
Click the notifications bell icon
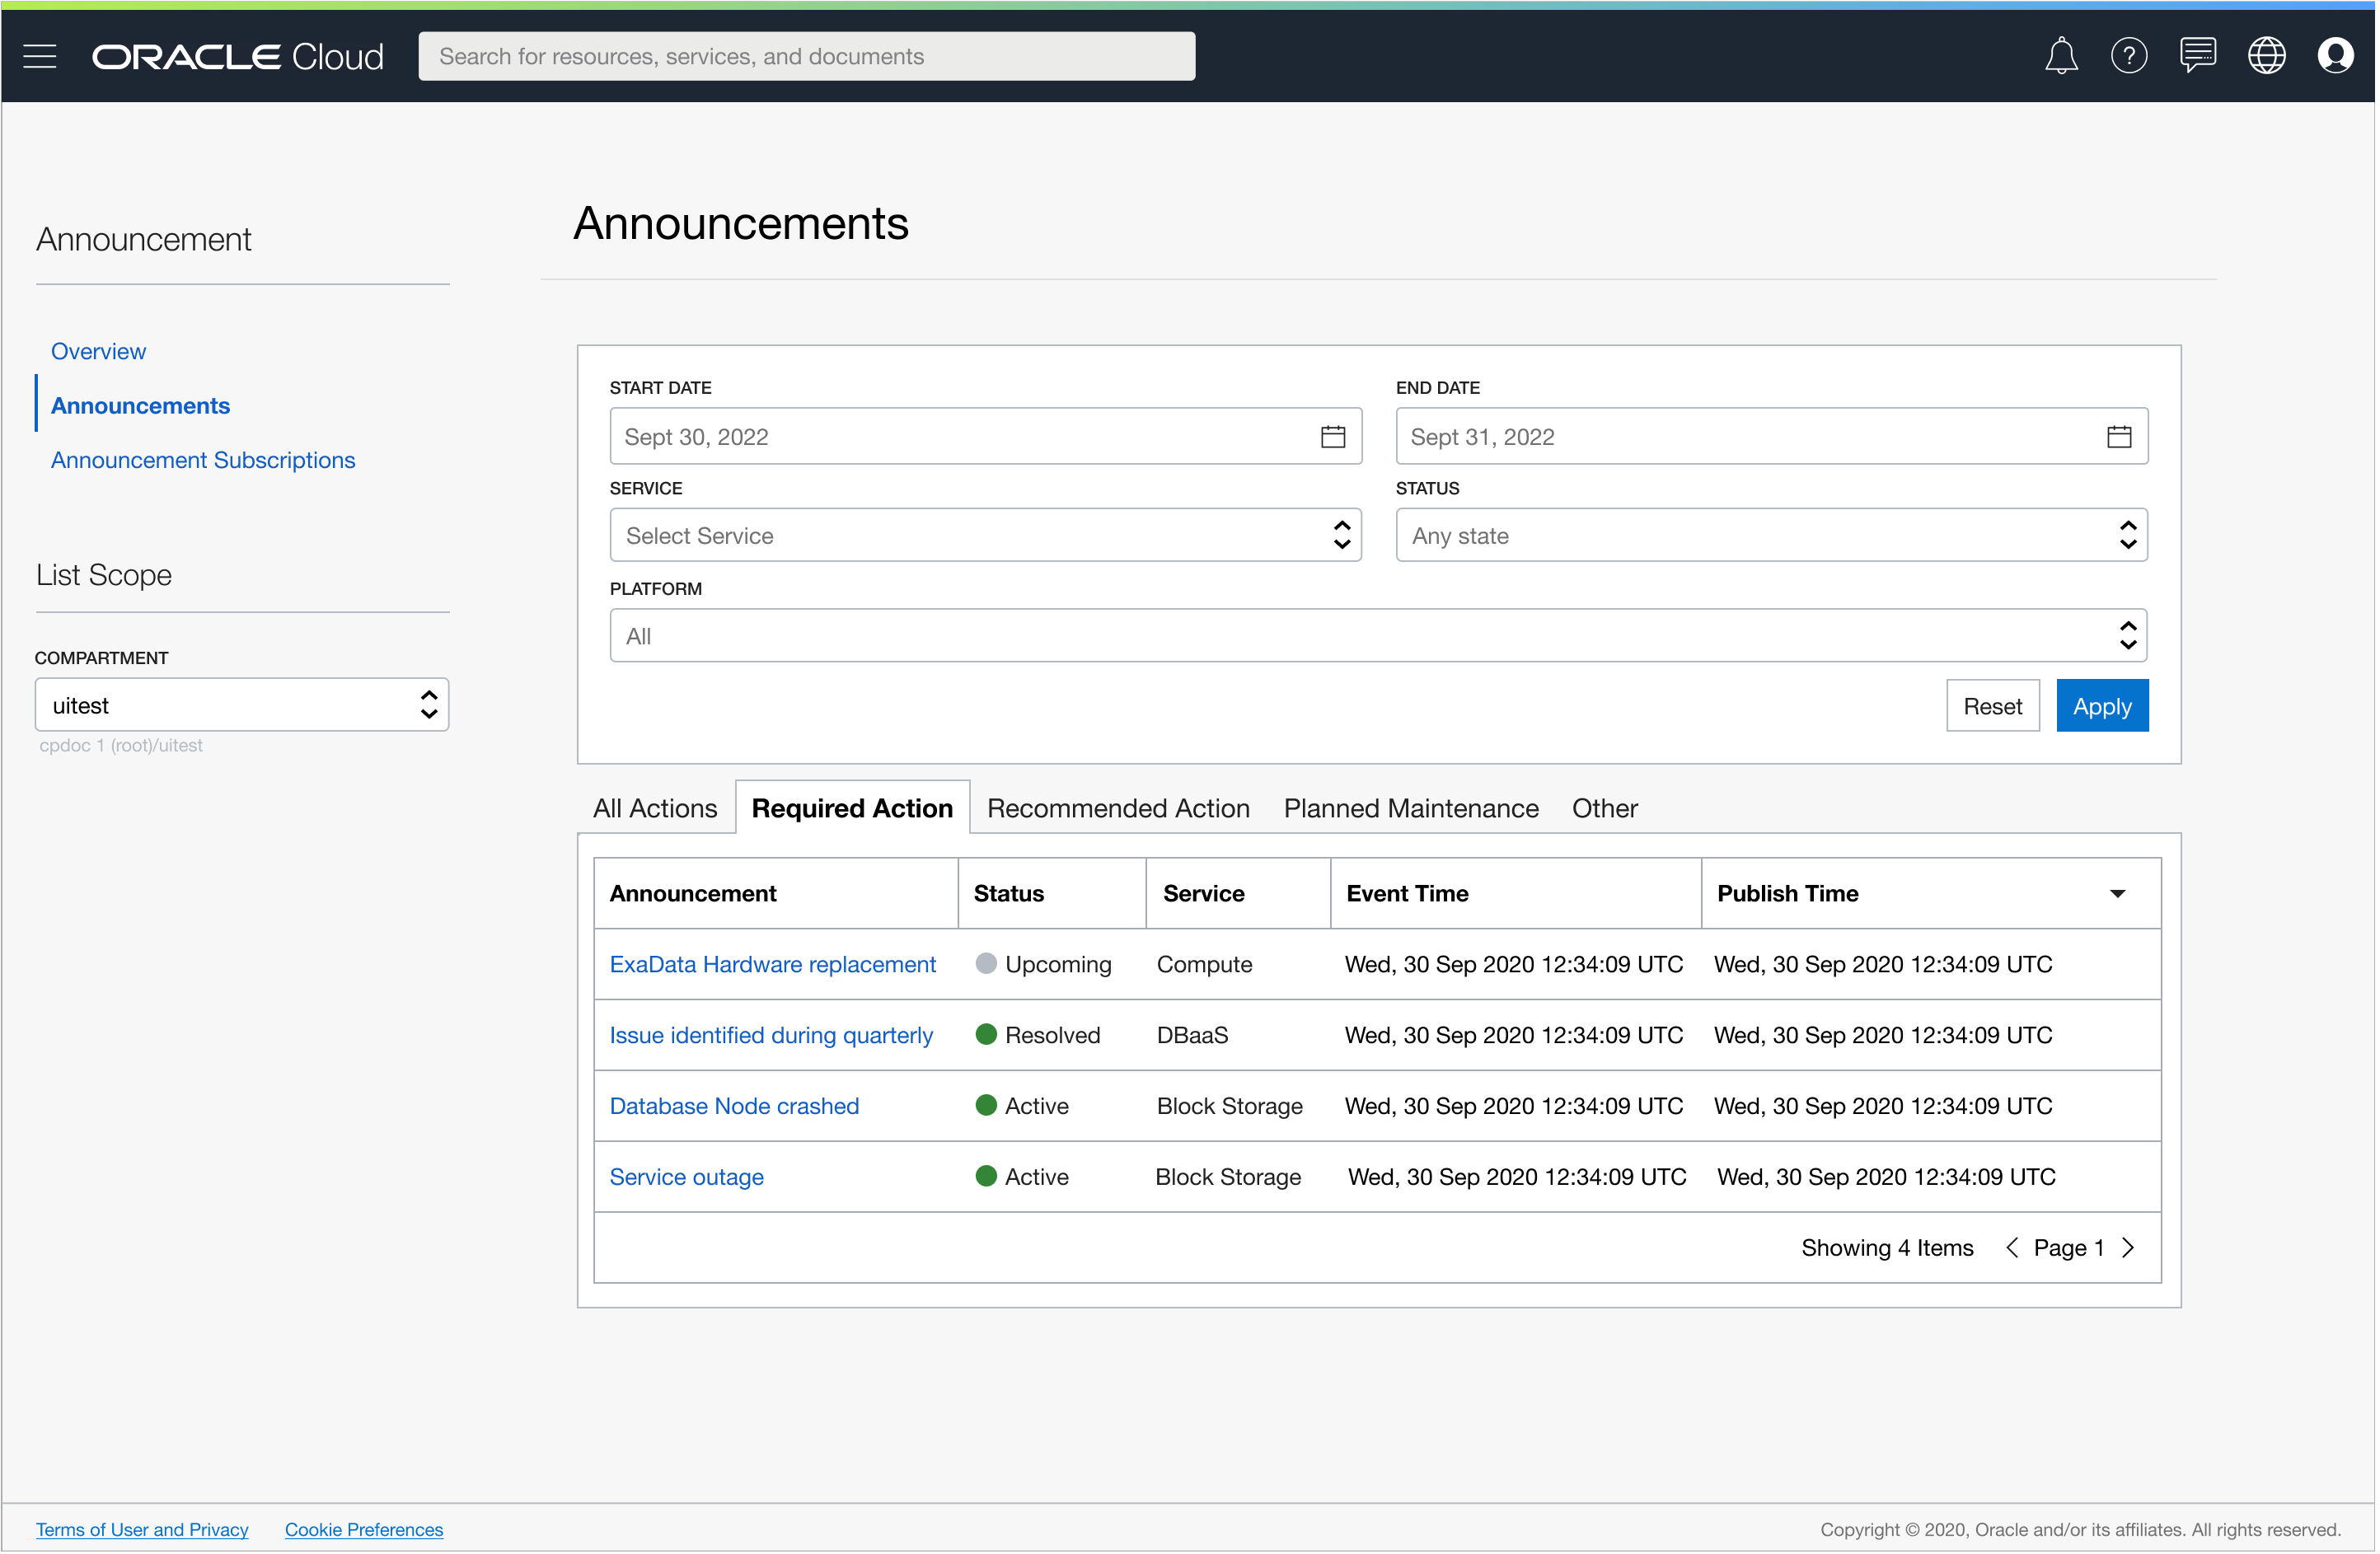pos(2060,56)
